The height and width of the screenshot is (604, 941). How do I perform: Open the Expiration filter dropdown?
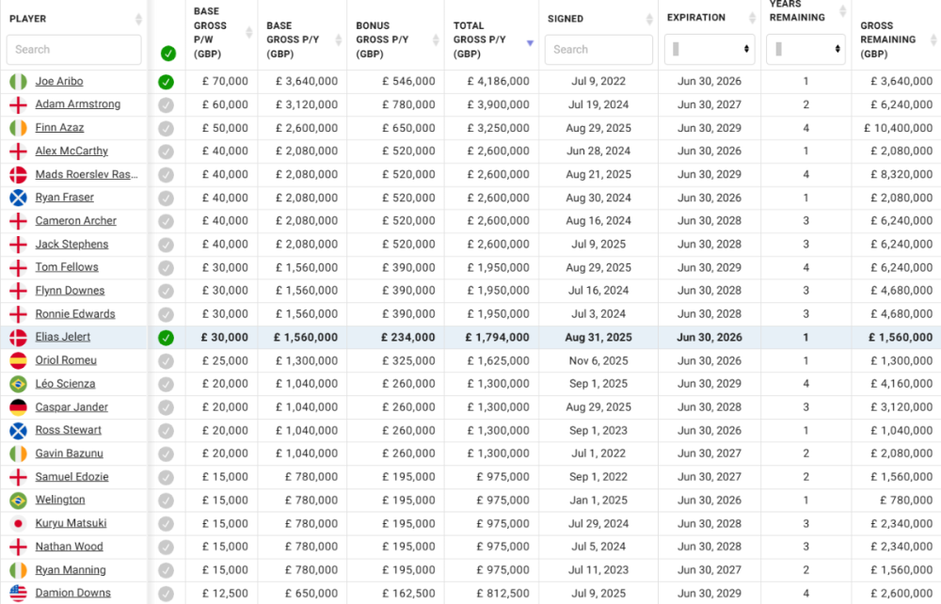coord(710,49)
